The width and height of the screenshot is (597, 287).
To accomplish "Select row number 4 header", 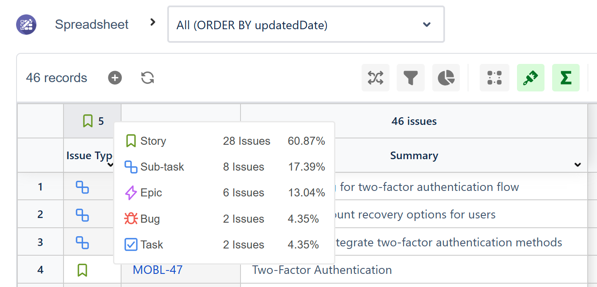I will point(40,270).
